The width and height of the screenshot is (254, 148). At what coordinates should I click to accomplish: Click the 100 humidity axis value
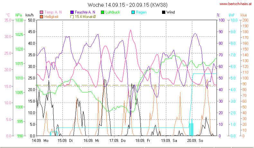(x=222, y=20)
